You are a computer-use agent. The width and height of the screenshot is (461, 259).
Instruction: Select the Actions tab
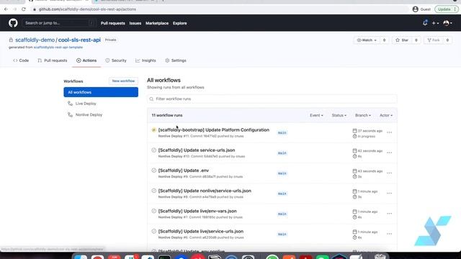pos(86,60)
